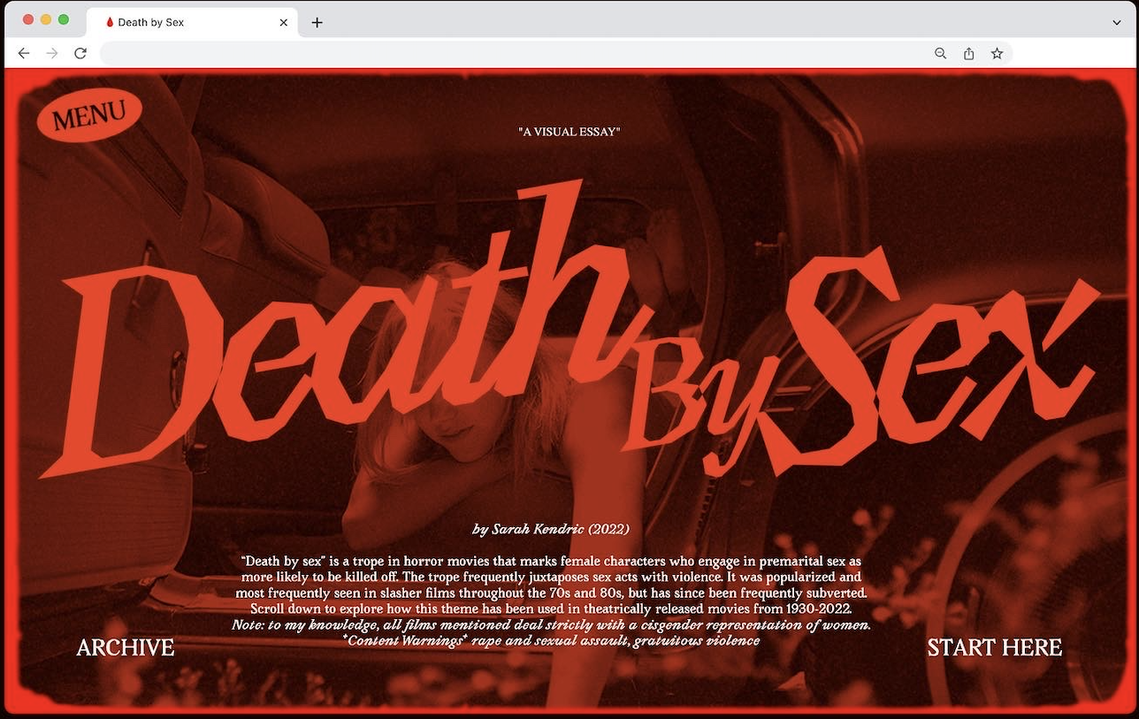The image size is (1139, 719).
Task: Click the "by Sarah Kendric (2022)" byline
Action: (x=551, y=529)
